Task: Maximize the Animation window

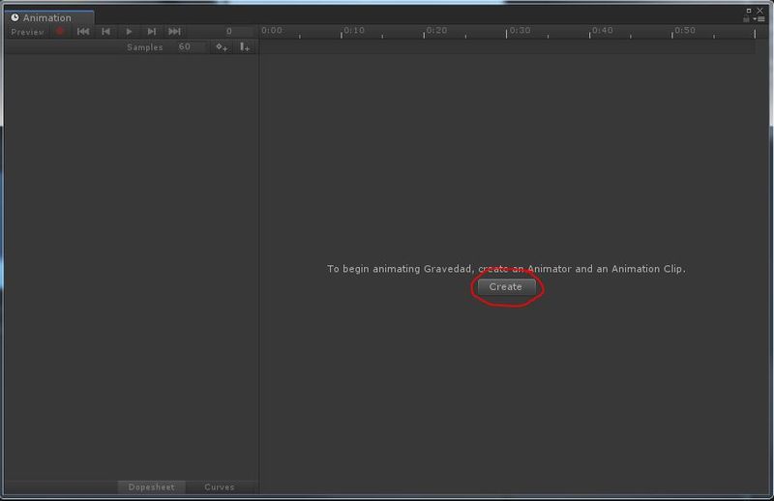Action: (749, 11)
